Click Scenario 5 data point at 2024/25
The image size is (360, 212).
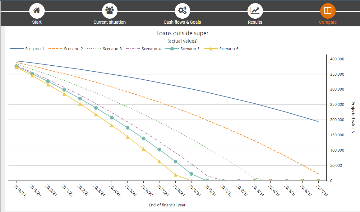click(112, 118)
